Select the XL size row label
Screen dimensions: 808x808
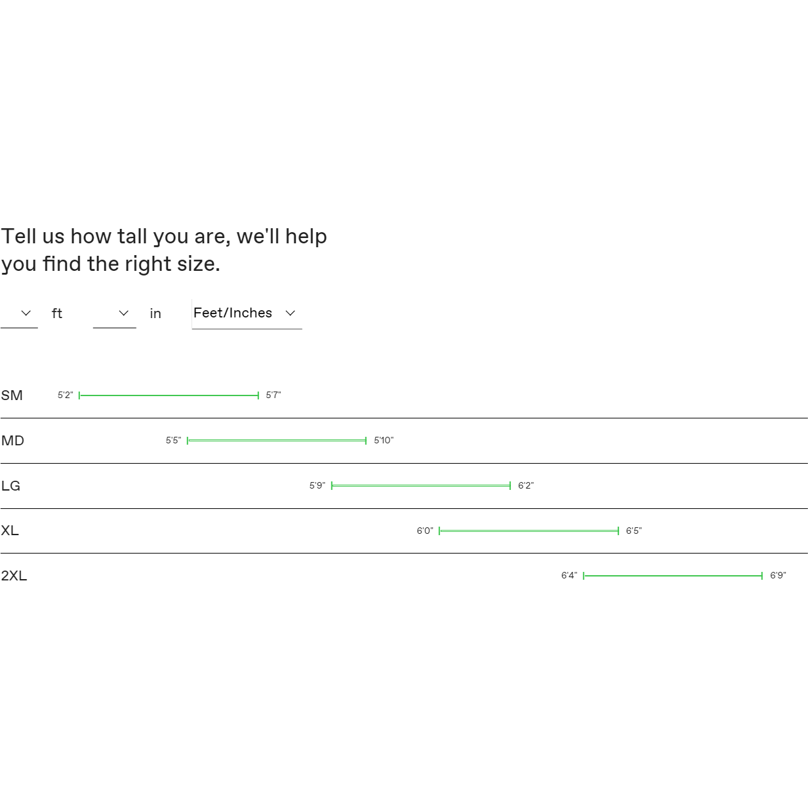pyautogui.click(x=10, y=531)
